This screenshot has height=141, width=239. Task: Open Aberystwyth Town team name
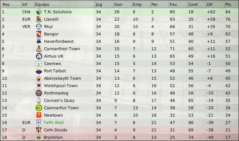(63, 78)
